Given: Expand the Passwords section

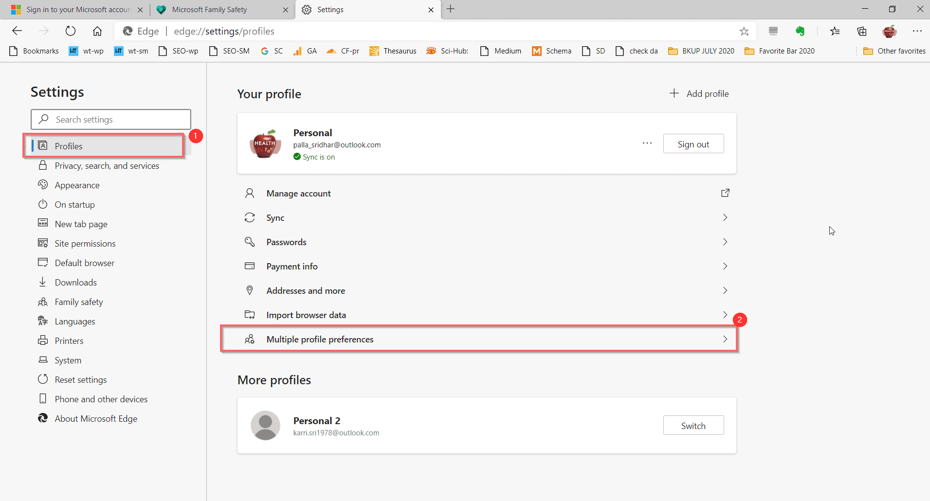Looking at the screenshot, I should point(725,242).
